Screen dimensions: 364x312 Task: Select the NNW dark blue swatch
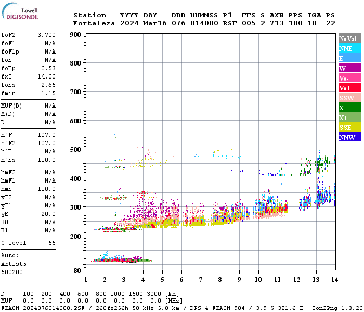point(349,137)
